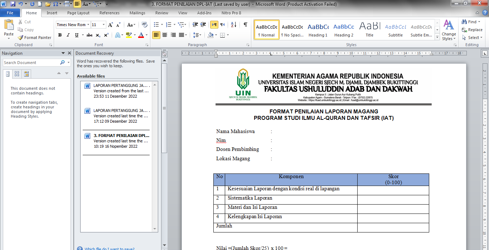Click the Sort A-Z icon

[x=233, y=25]
